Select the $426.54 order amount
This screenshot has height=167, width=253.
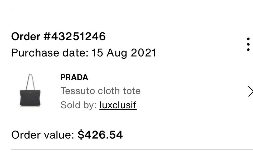click(x=100, y=135)
